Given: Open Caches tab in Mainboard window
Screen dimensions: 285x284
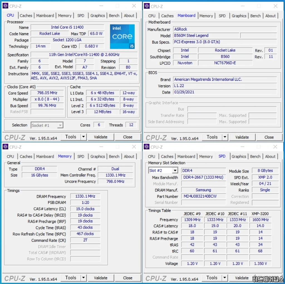Looking at the screenshot, I should click(167, 16).
